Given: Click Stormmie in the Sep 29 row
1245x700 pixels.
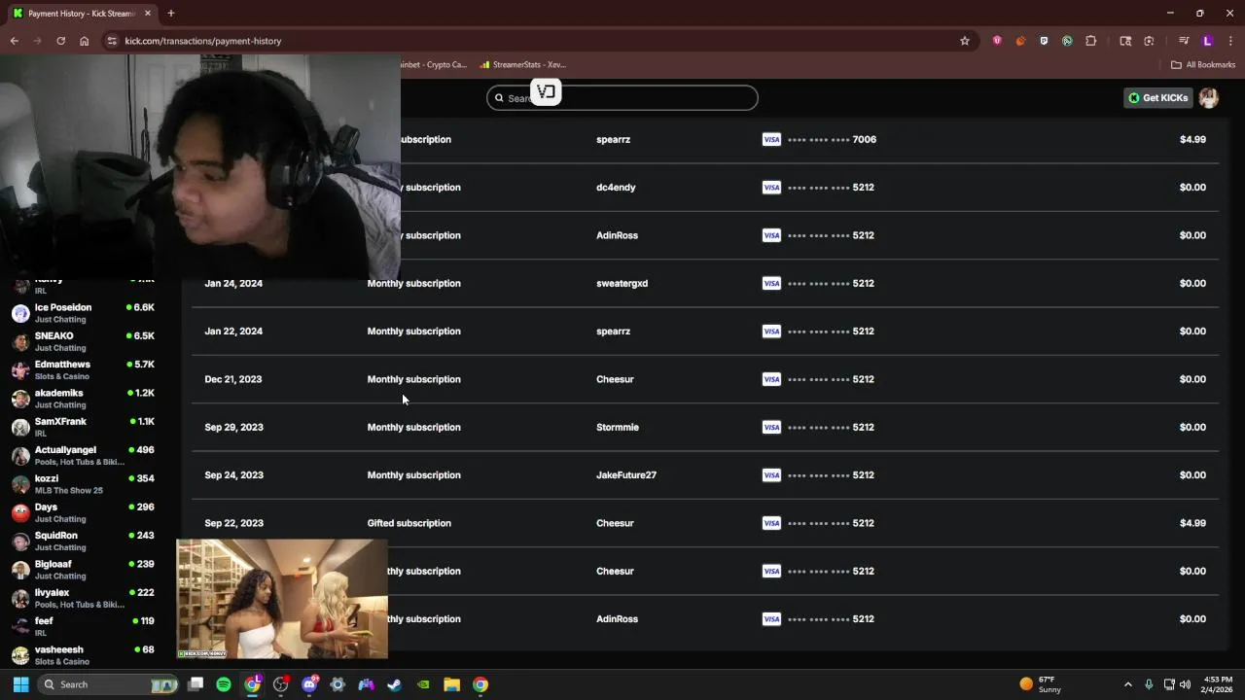Looking at the screenshot, I should [x=618, y=427].
